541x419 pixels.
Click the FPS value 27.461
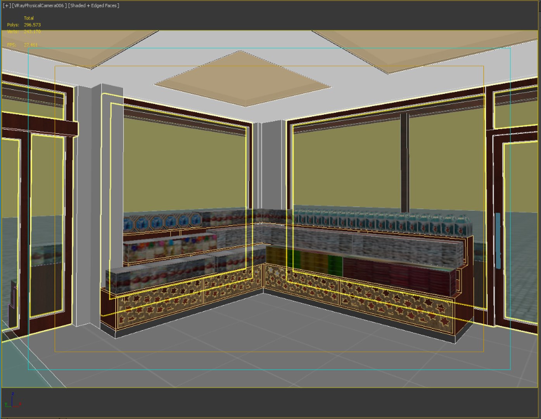(x=31, y=45)
